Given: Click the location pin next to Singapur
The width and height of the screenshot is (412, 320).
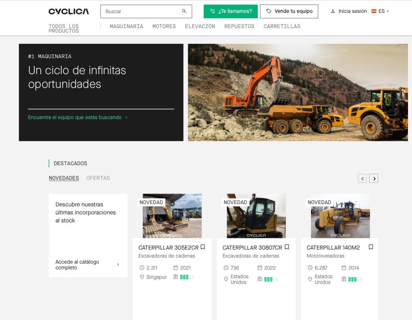Looking at the screenshot, I should coord(142,277).
